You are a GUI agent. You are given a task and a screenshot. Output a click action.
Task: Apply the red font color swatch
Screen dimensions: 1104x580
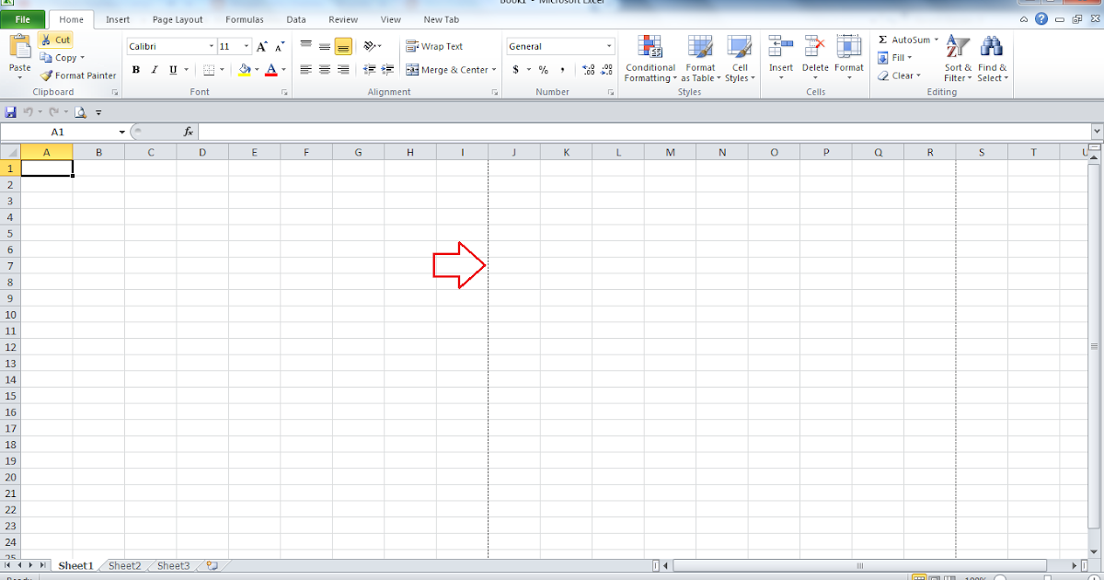[271, 70]
